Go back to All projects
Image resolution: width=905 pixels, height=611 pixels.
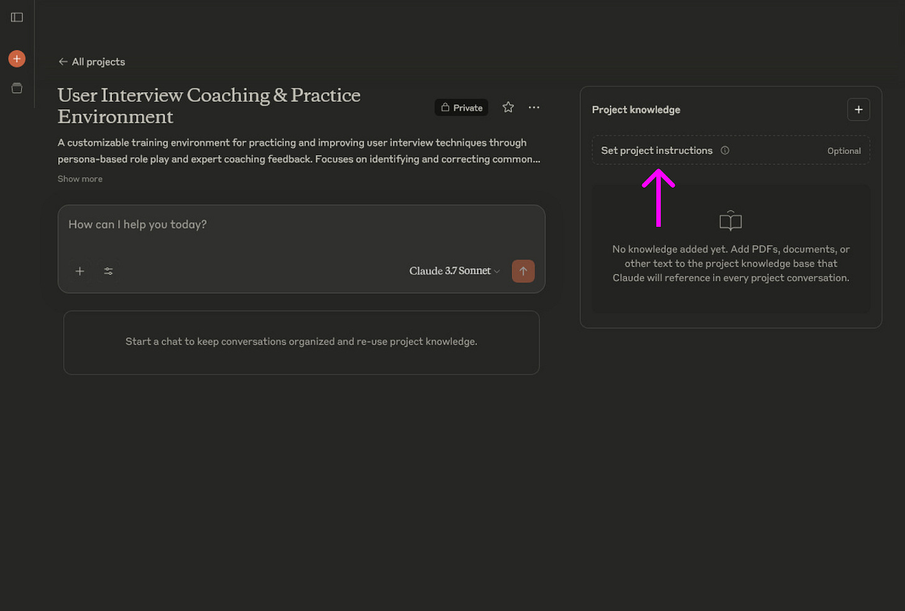91,62
